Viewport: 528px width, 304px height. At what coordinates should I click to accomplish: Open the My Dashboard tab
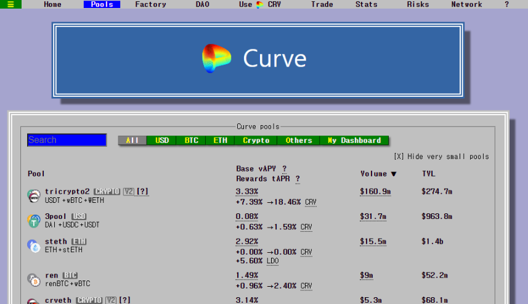pyautogui.click(x=354, y=141)
